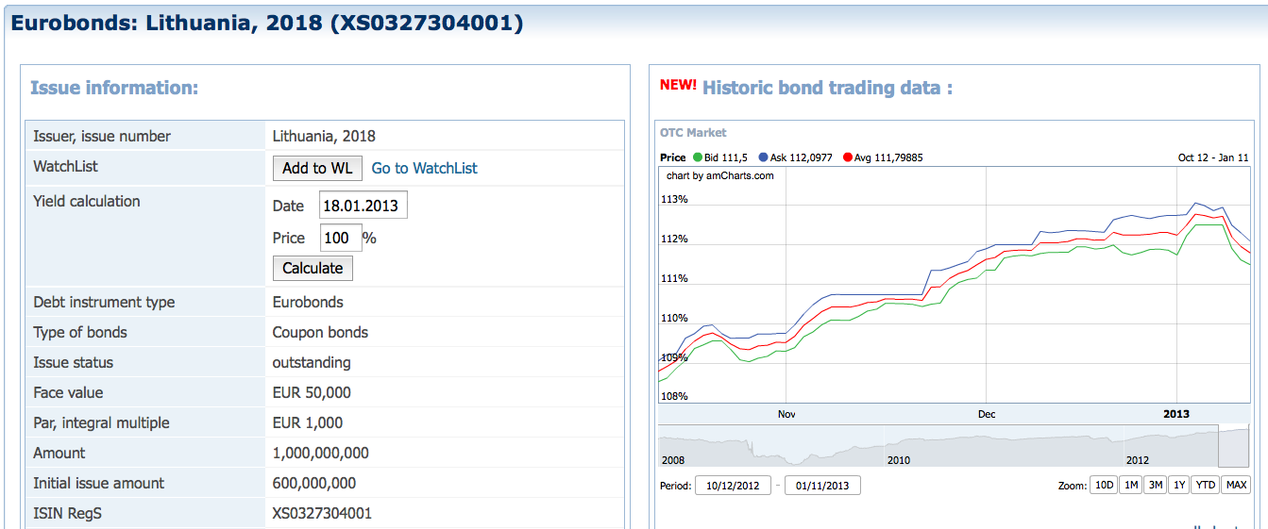Click the Add to WL button
The width and height of the screenshot is (1268, 529).
pyautogui.click(x=317, y=168)
